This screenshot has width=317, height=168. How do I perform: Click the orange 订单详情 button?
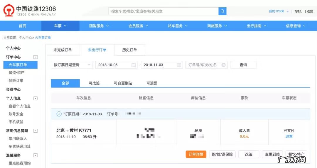coord(196,154)
